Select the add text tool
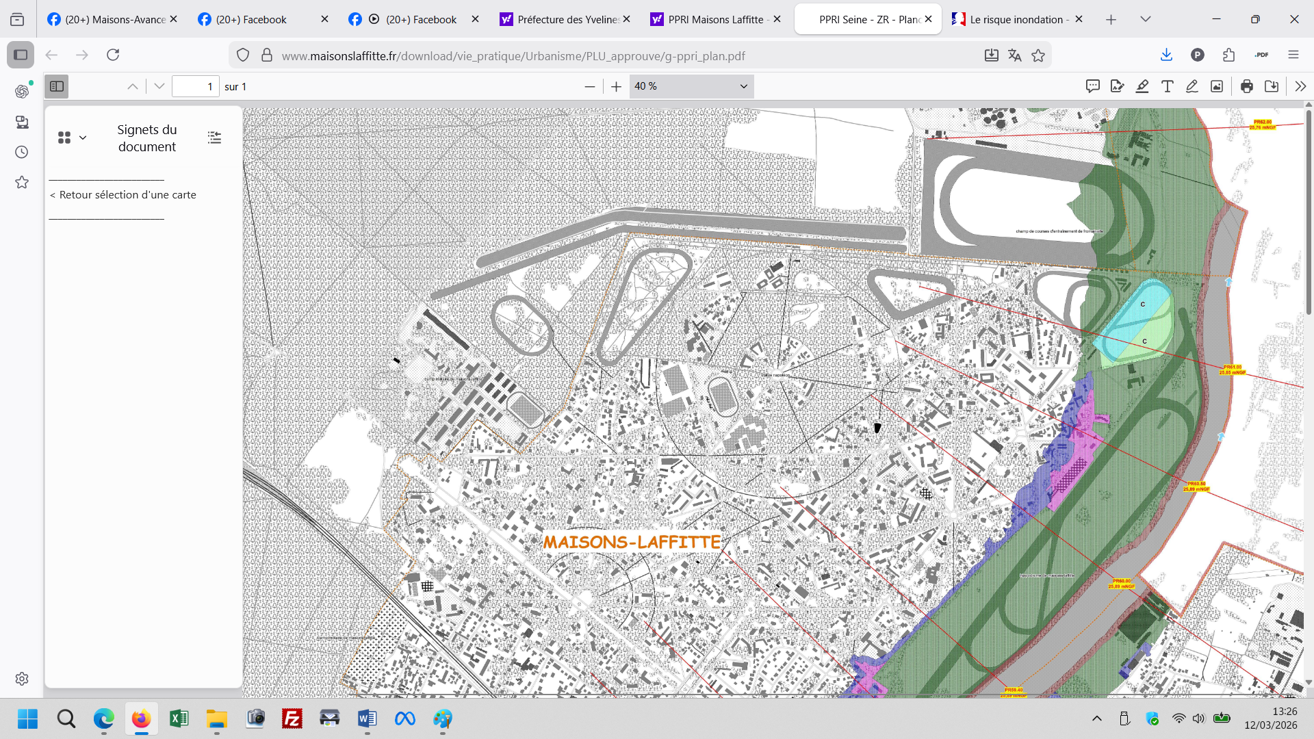This screenshot has height=739, width=1314. tap(1168, 86)
